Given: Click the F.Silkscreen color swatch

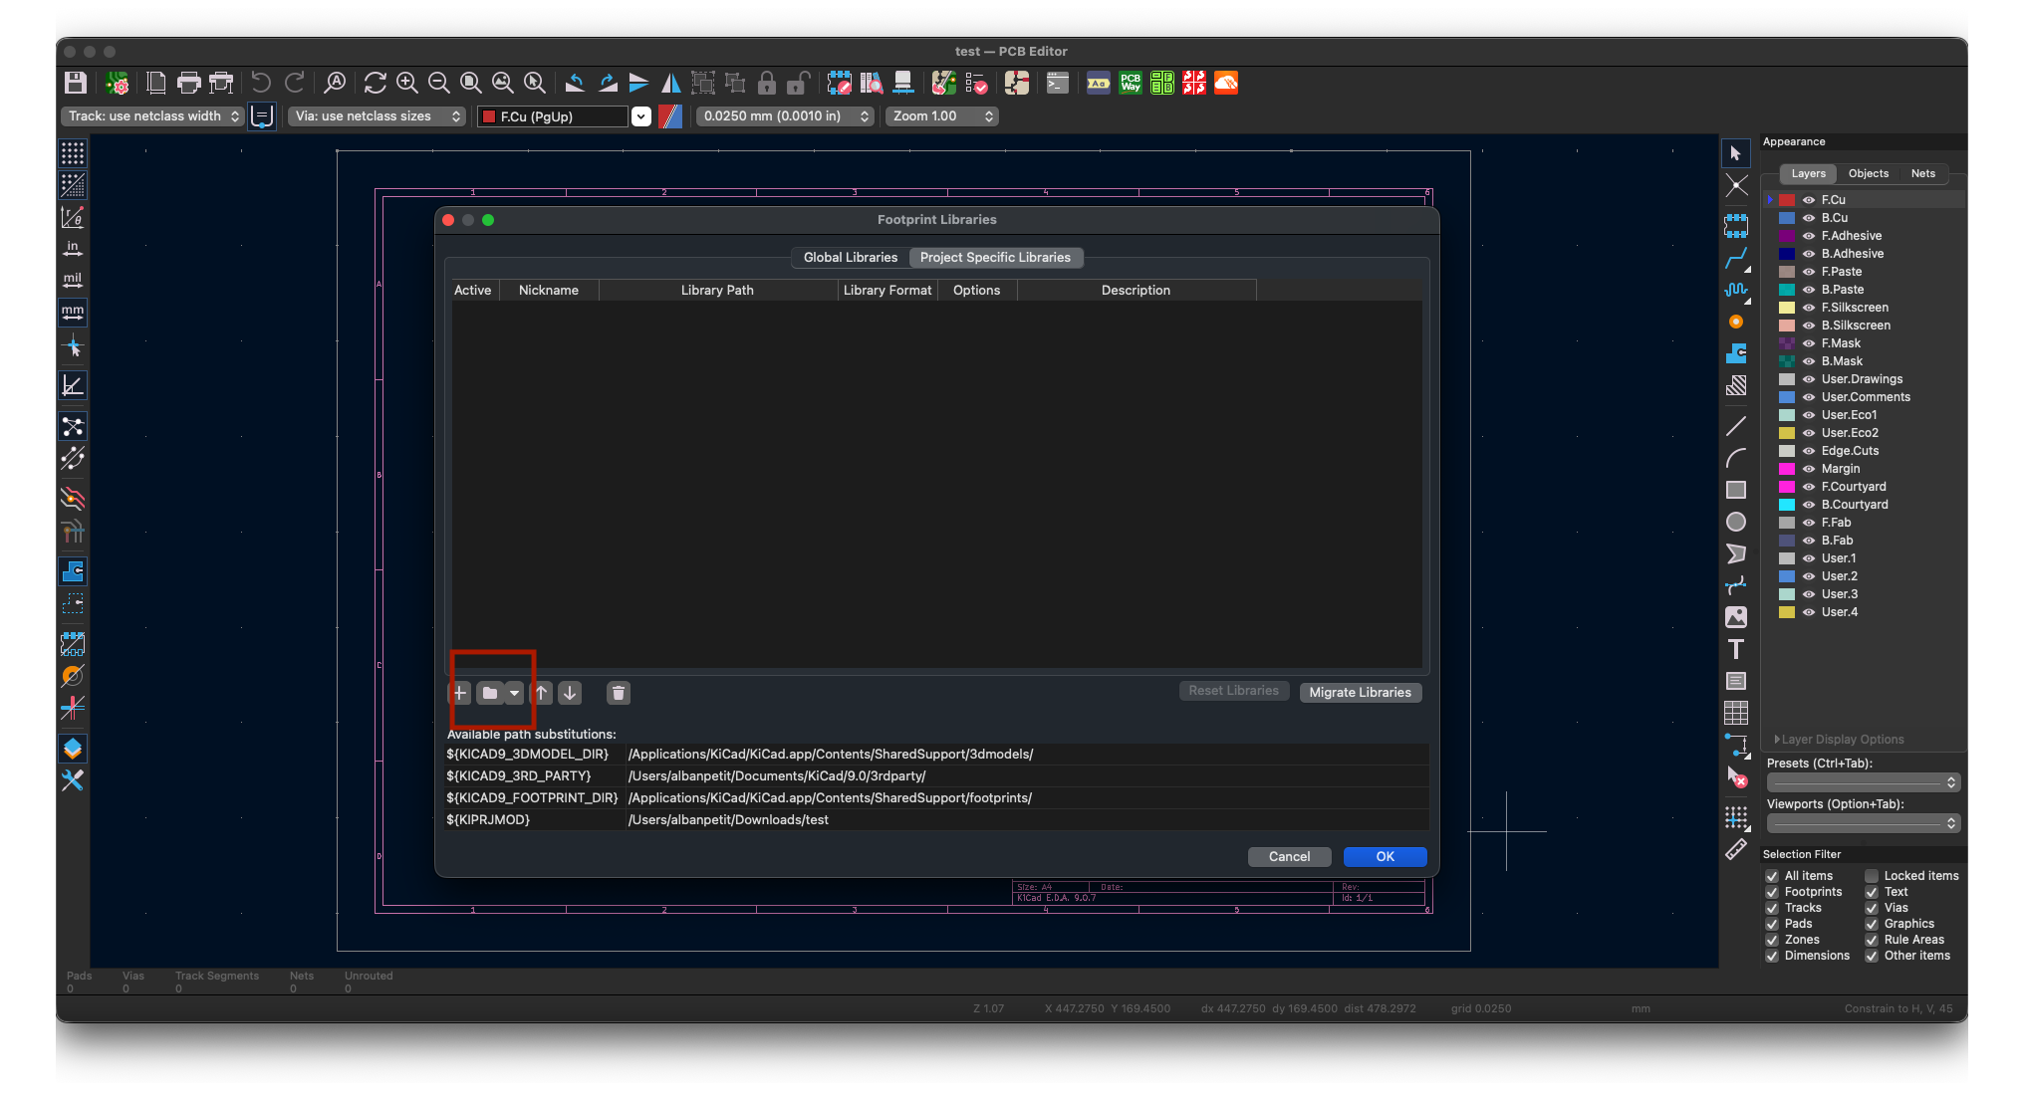Looking at the screenshot, I should pyautogui.click(x=1787, y=308).
